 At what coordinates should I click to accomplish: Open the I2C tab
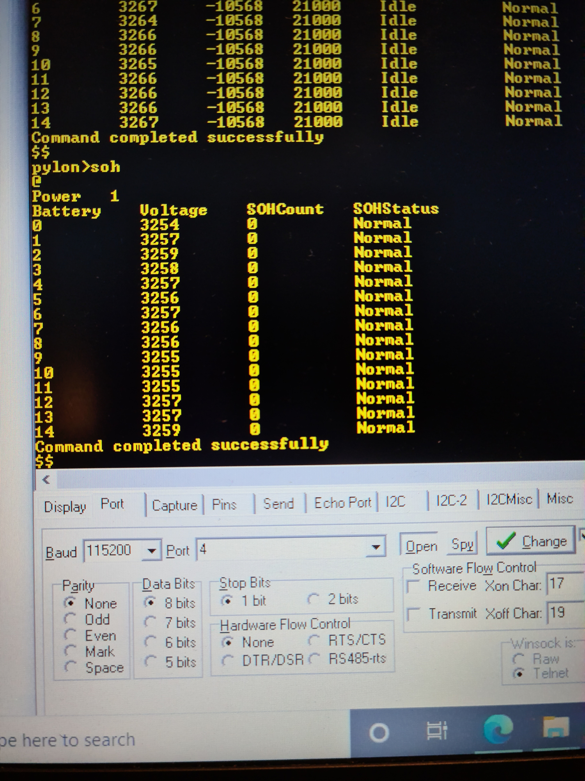coord(395,501)
